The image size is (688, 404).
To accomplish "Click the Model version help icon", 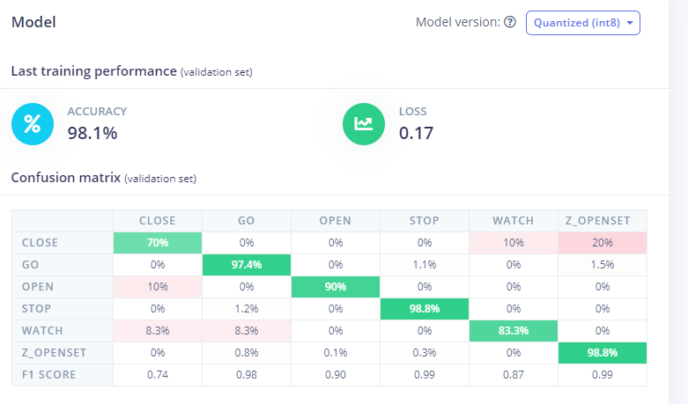I will coord(510,22).
